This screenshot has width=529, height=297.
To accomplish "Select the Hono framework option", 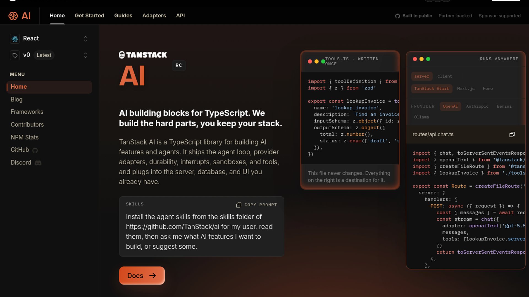I will pos(488,89).
